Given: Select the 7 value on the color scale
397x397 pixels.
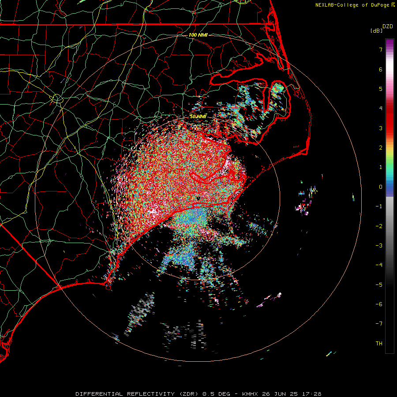Looking at the screenshot, I should coord(381,49).
